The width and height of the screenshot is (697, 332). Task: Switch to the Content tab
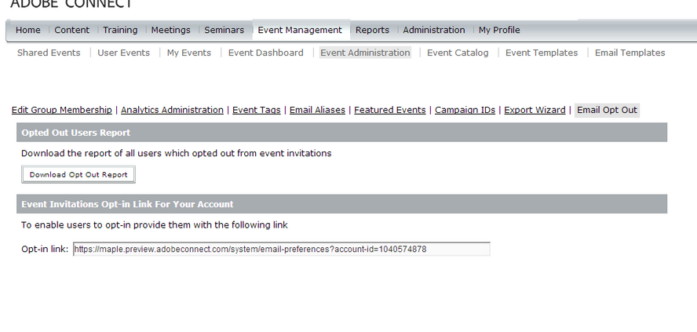tap(72, 30)
